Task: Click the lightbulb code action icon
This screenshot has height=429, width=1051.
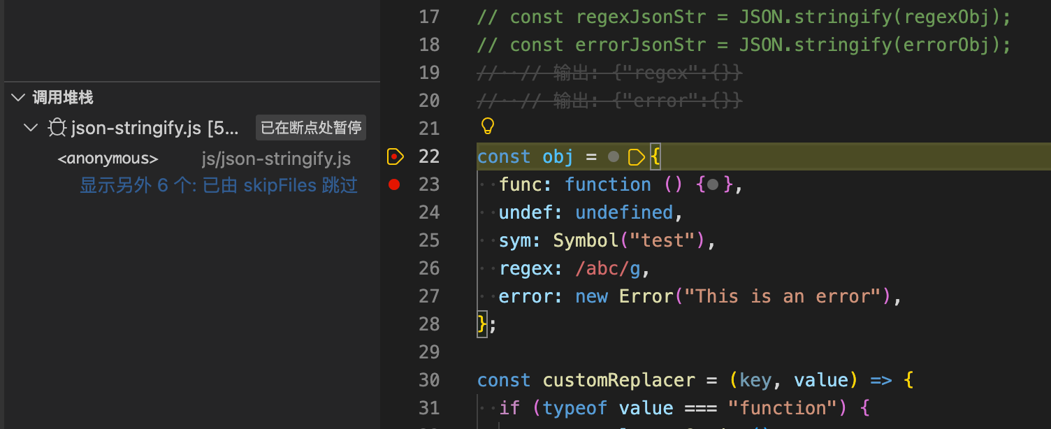Action: [488, 126]
